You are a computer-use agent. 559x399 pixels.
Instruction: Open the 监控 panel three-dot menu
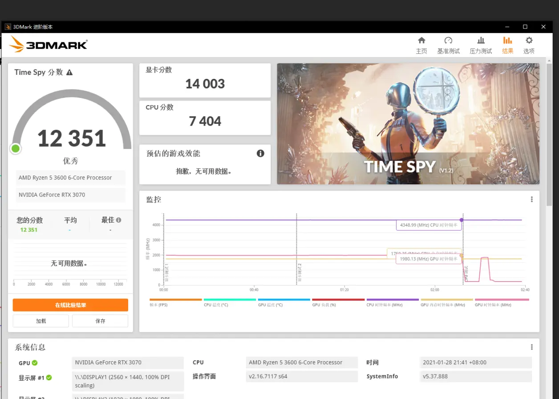pyautogui.click(x=531, y=199)
